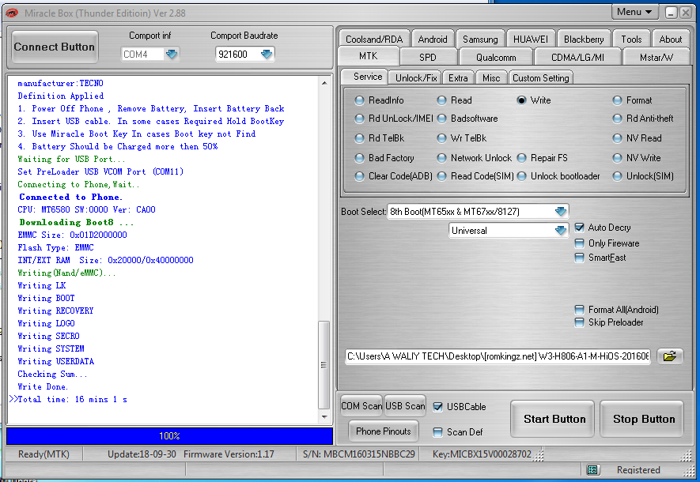The width and height of the screenshot is (700, 482).
Task: Click the COM Scan button
Action: (x=361, y=406)
